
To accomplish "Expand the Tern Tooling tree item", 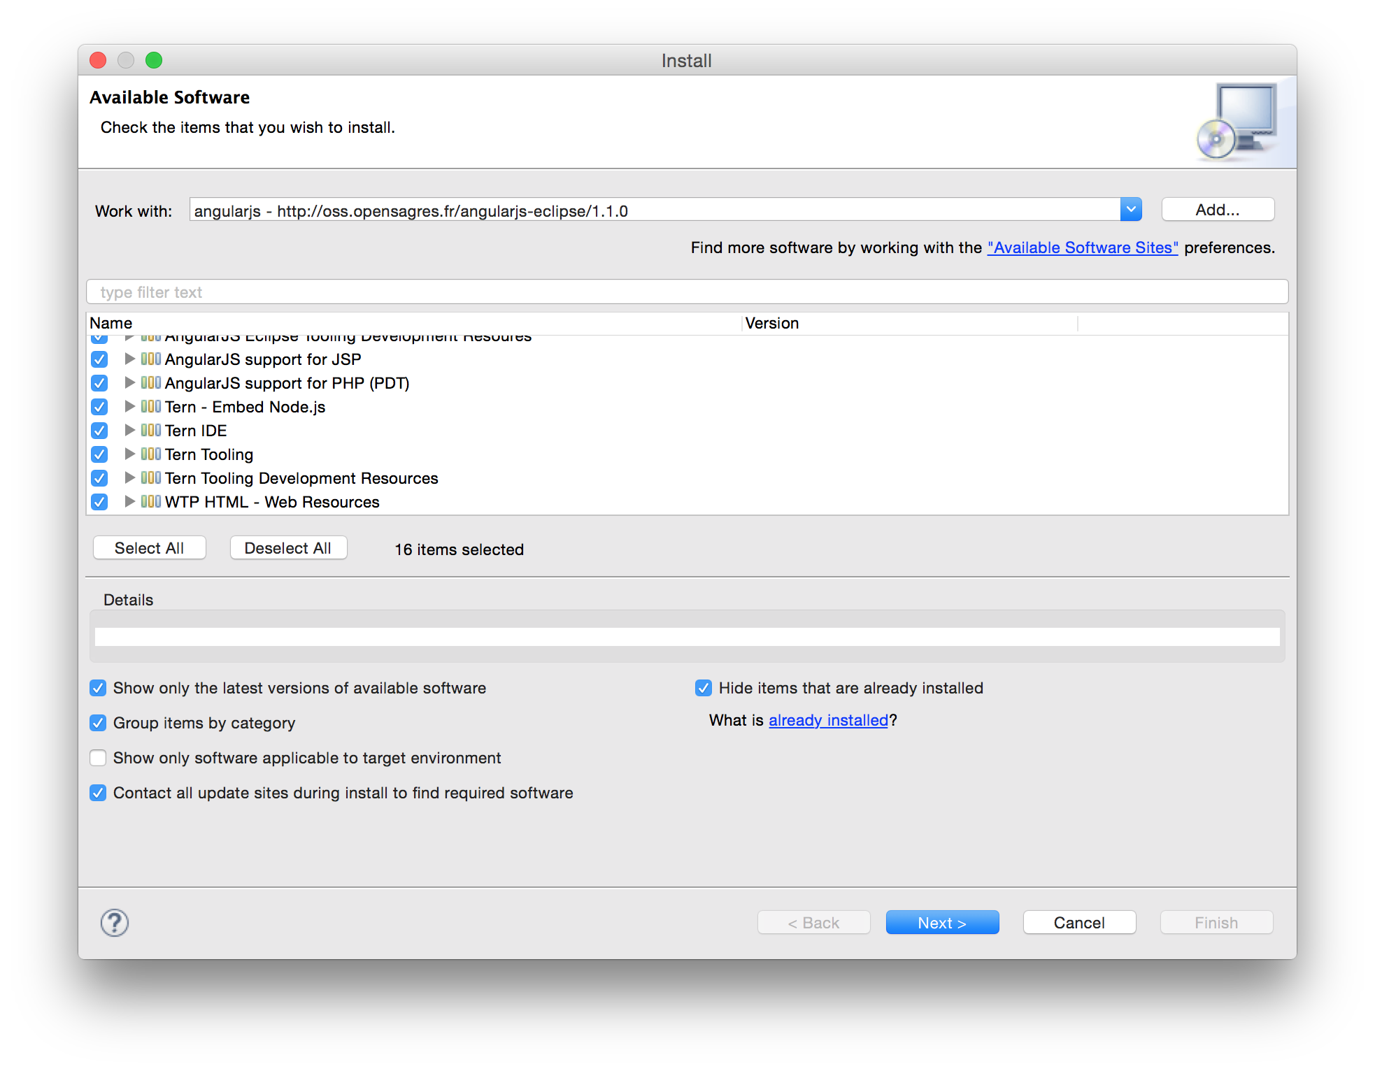I will (x=129, y=454).
